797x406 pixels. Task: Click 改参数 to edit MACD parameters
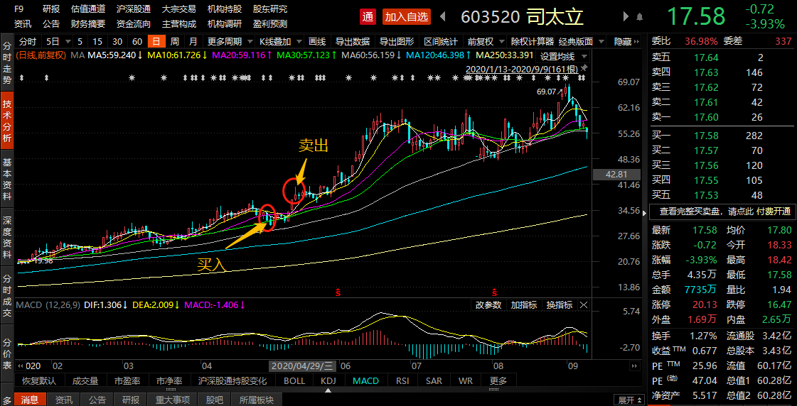488,304
